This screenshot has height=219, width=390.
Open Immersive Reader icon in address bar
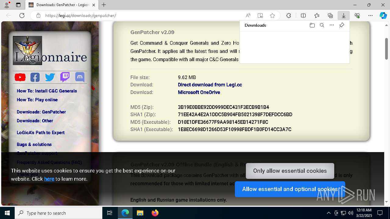(x=260, y=16)
